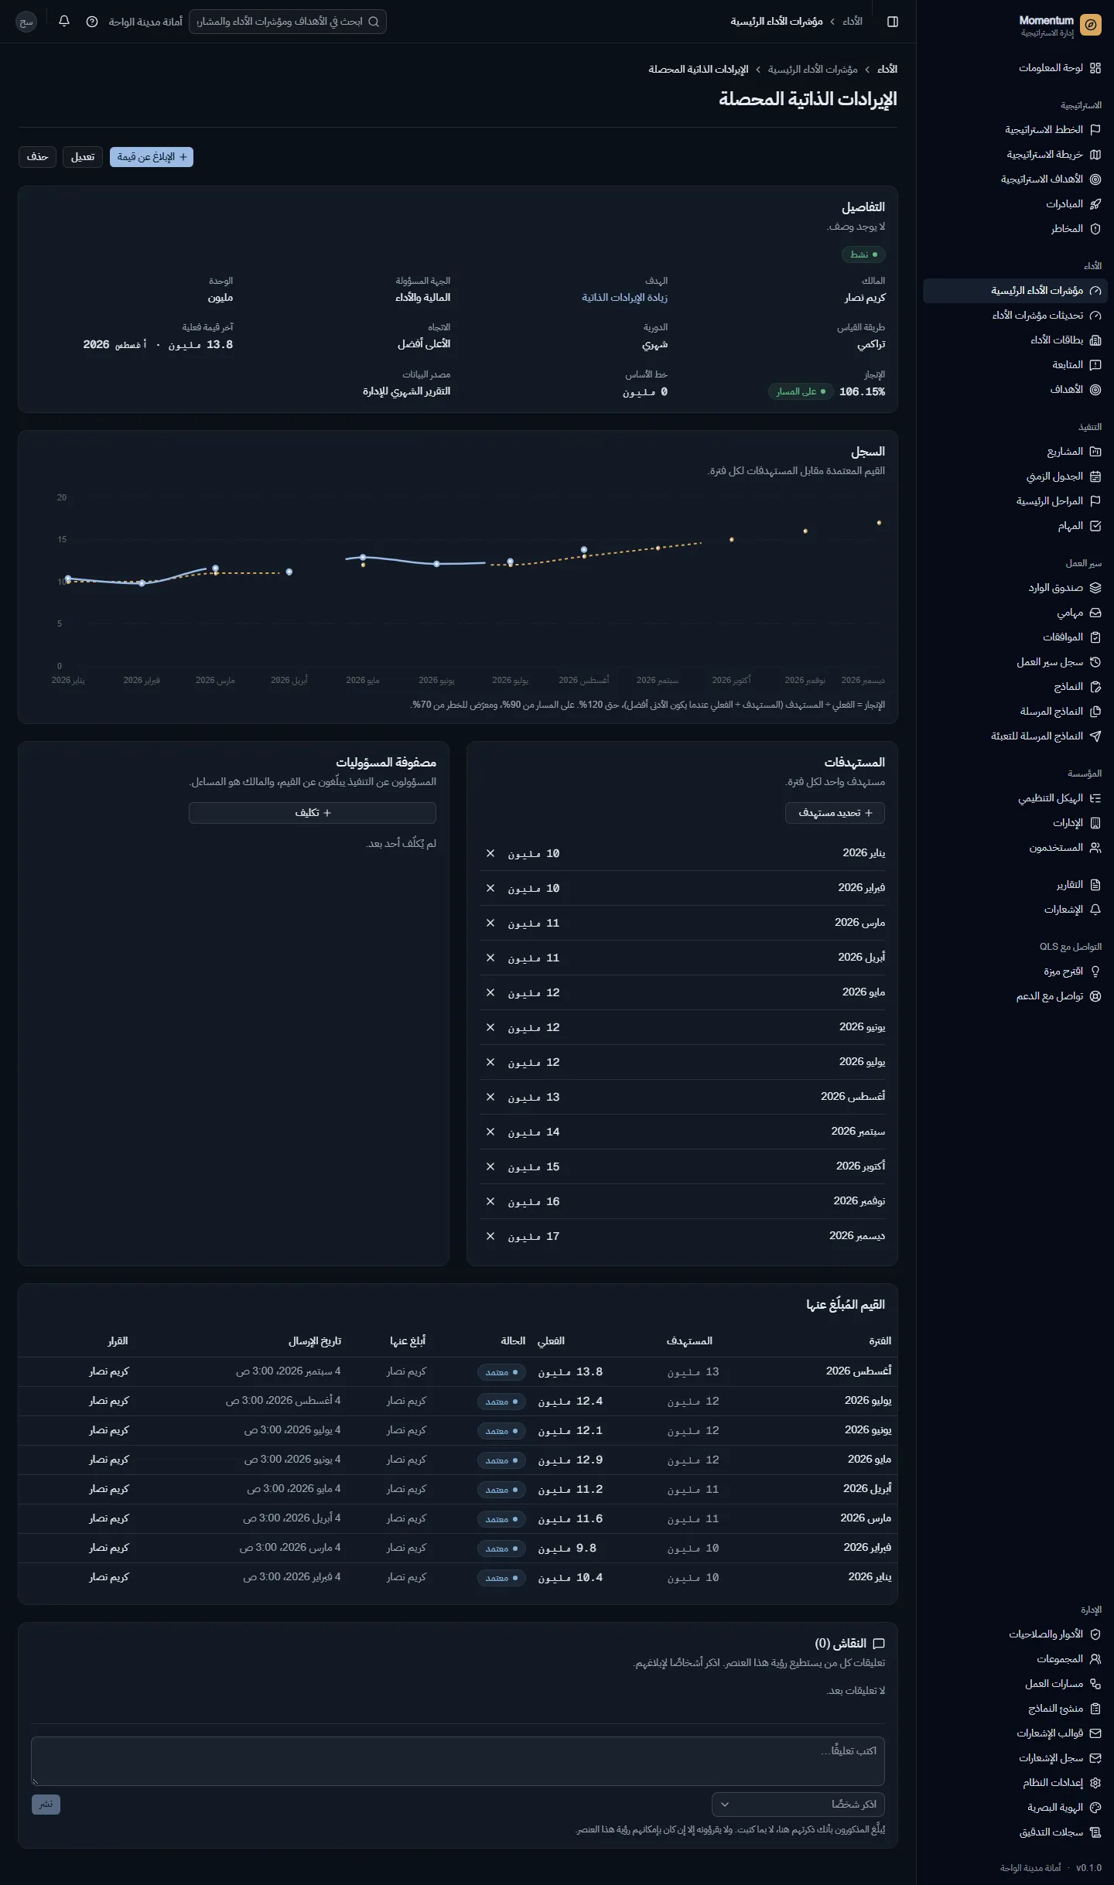Click the August 2026 actual chart point
Viewport: 1114px width, 1885px height.
coord(584,550)
